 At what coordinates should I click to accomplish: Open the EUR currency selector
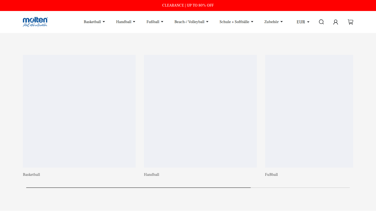coord(303,22)
